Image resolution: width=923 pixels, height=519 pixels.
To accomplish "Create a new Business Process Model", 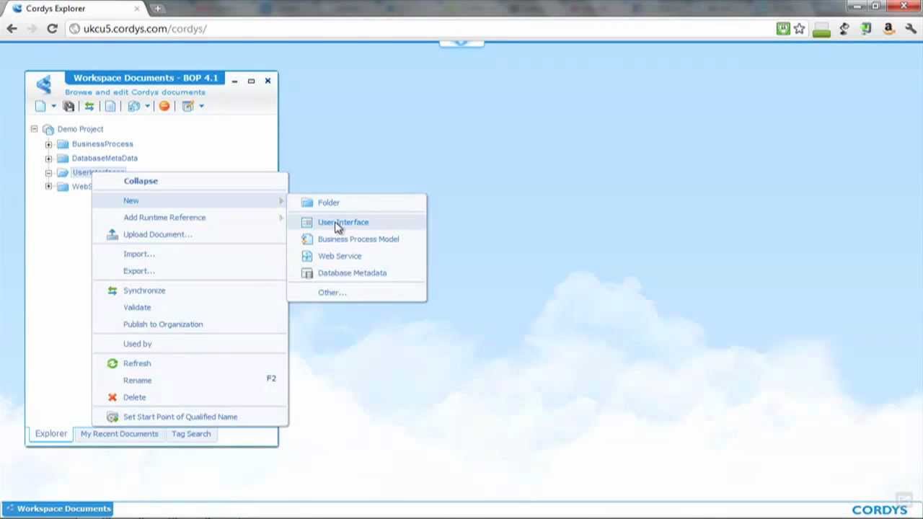I will point(357,239).
